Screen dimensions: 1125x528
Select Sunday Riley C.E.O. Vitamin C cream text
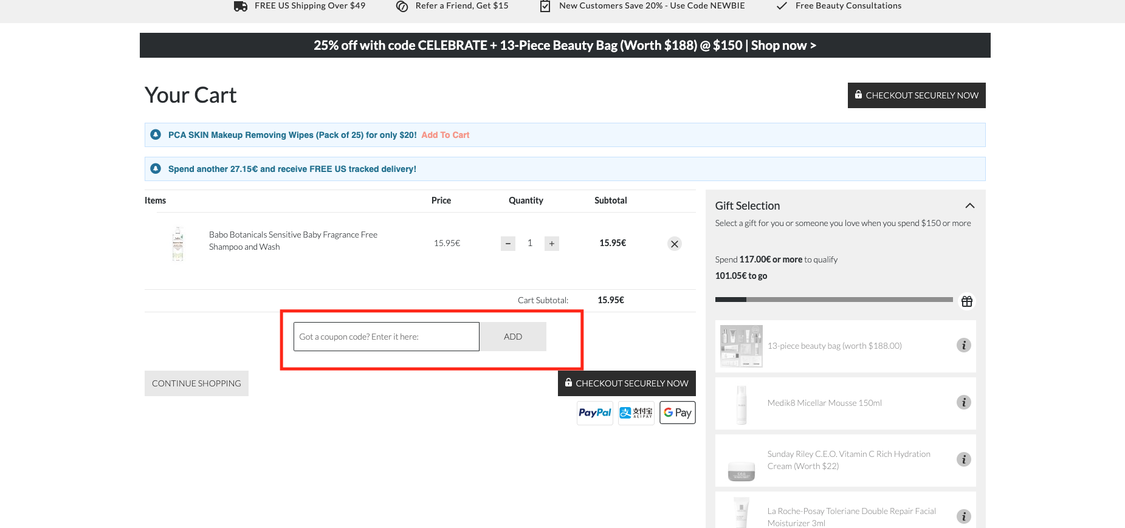click(x=849, y=460)
